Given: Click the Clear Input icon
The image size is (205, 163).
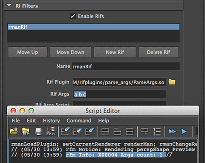Looking at the screenshot, I should tap(78, 131).
